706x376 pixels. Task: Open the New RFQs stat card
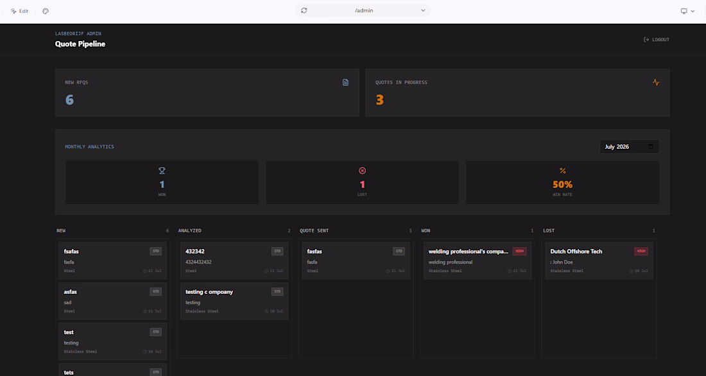207,93
